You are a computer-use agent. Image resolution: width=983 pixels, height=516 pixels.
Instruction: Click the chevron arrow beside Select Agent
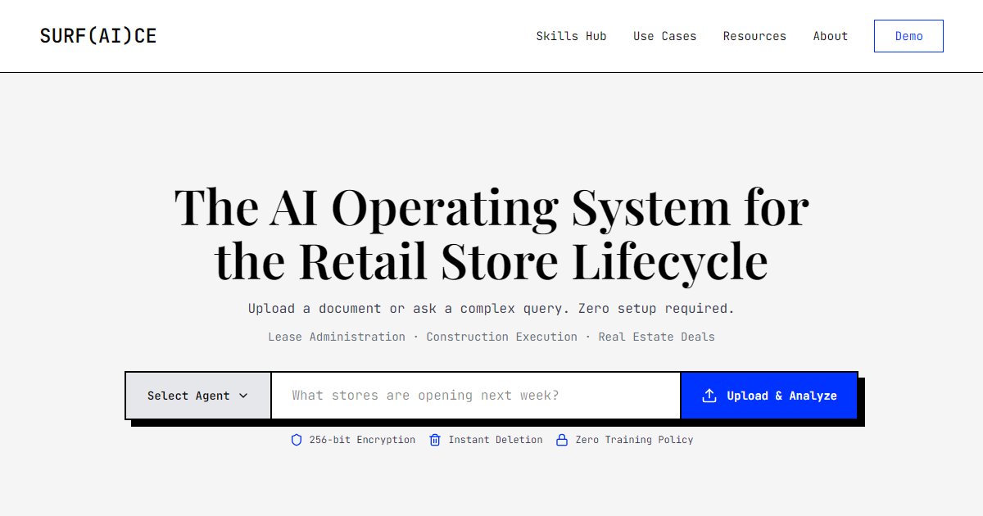pos(243,396)
